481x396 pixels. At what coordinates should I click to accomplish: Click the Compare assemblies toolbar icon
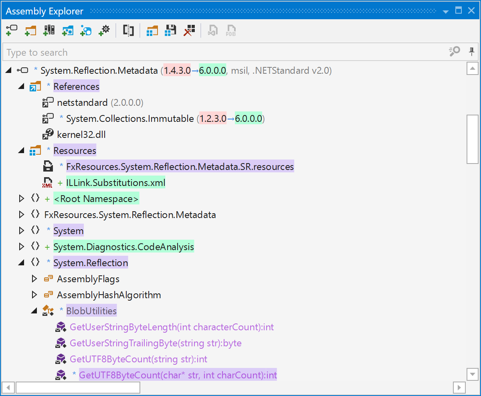tap(128, 30)
